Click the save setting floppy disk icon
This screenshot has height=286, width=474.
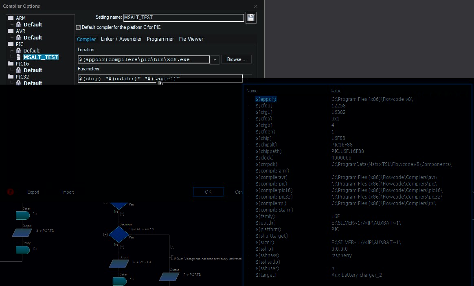[x=250, y=17]
